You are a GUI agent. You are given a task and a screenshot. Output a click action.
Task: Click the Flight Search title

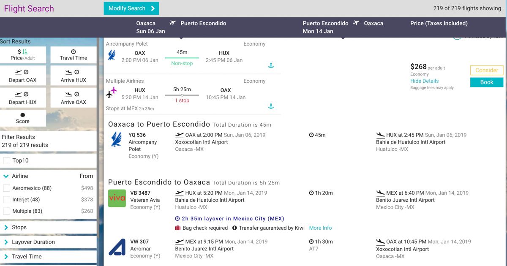29,8
